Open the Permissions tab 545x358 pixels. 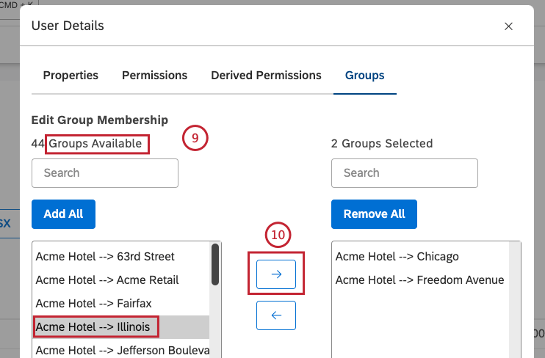(154, 76)
